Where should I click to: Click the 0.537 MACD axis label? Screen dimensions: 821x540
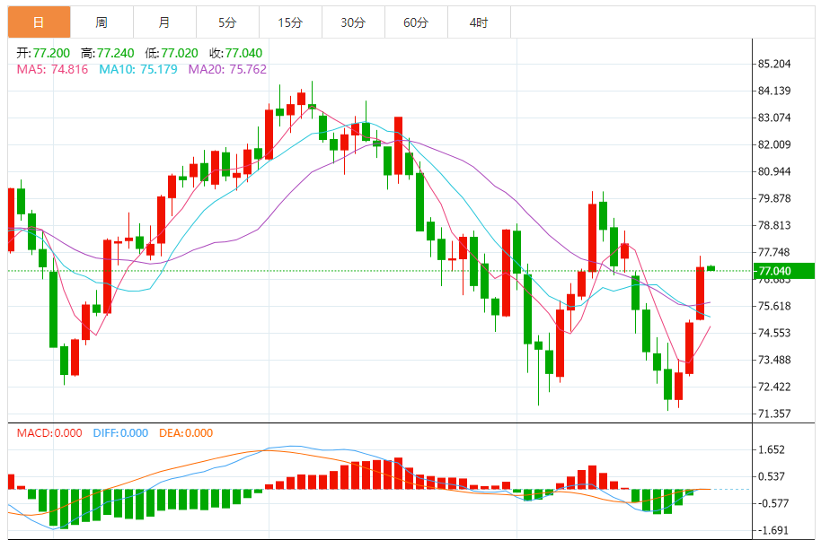[772, 476]
